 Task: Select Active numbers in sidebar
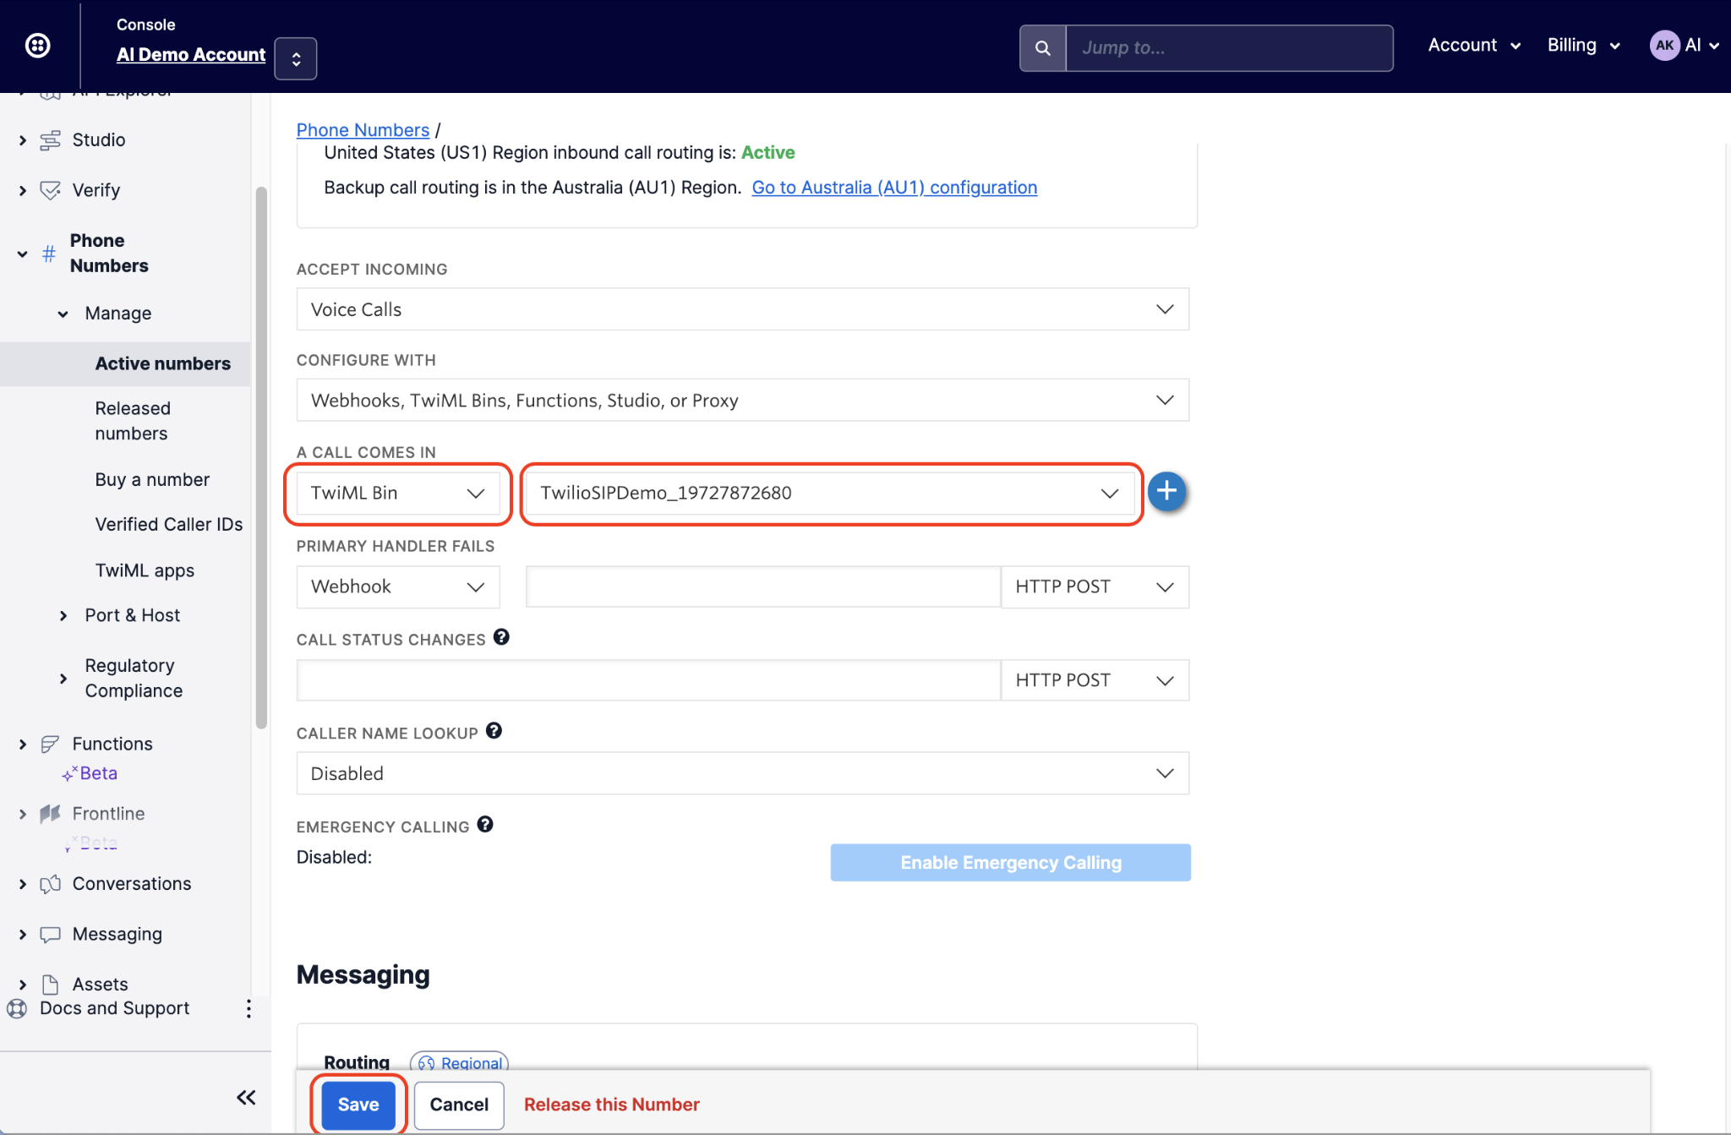coord(163,364)
